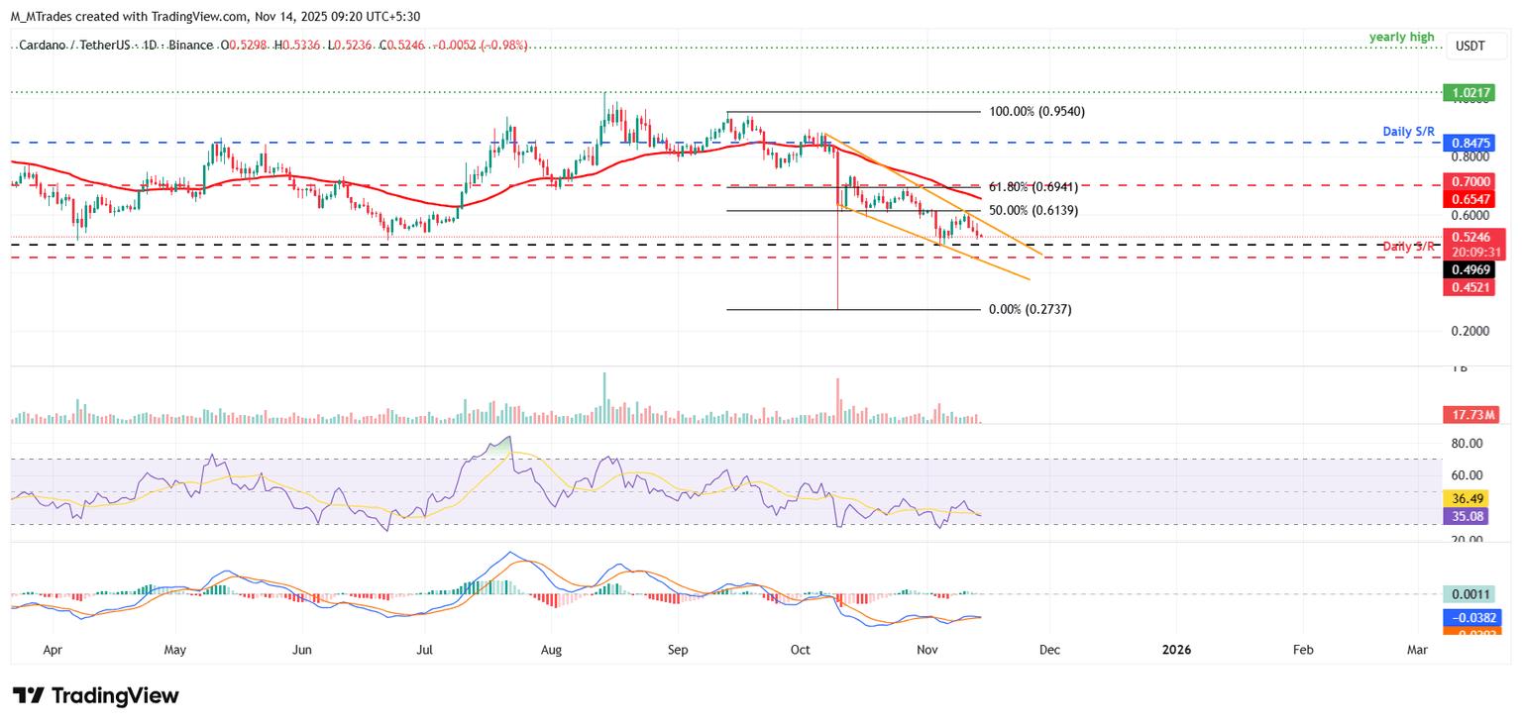
Task: Click the green 1.0217 yearly high price tag
Action: click(x=1473, y=91)
